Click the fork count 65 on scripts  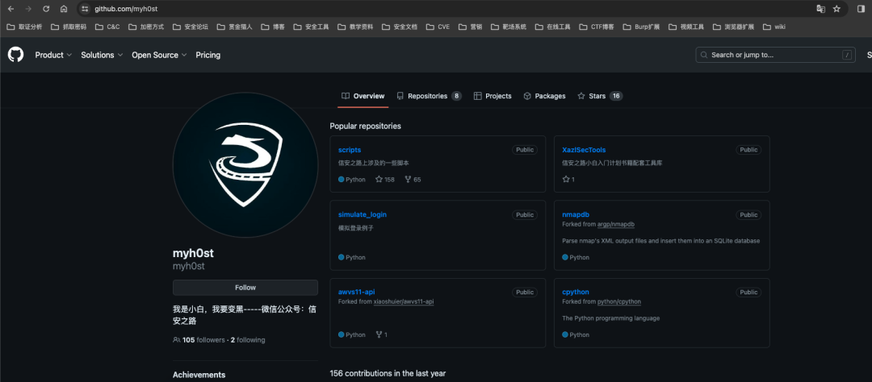tap(413, 180)
